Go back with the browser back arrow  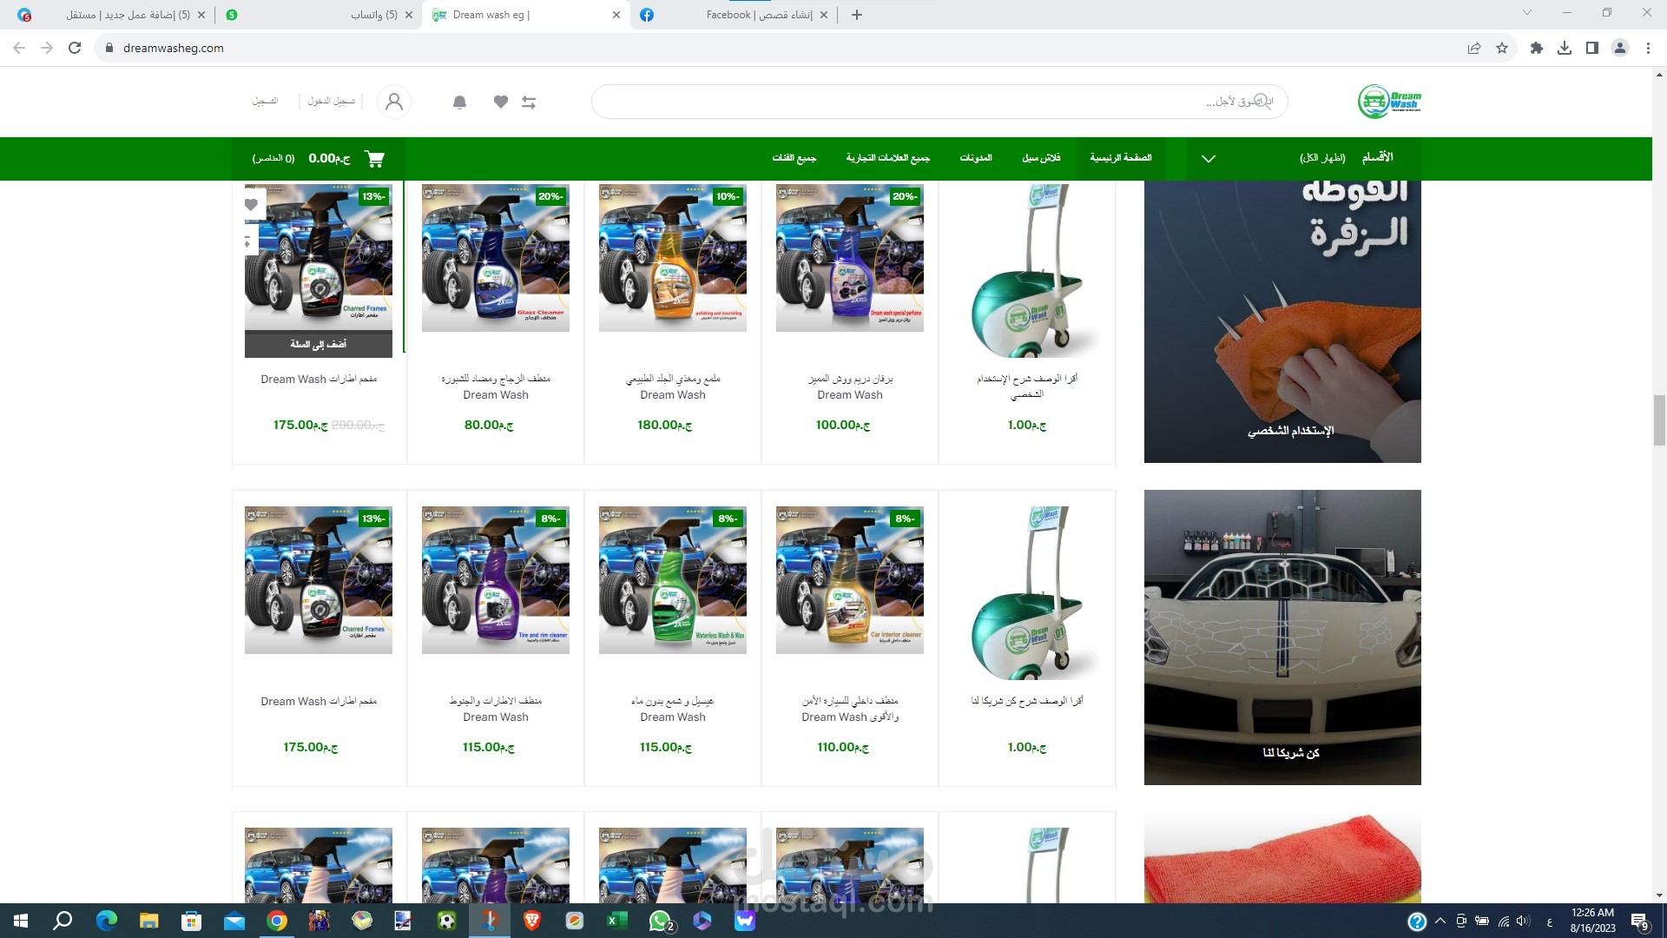(x=19, y=48)
